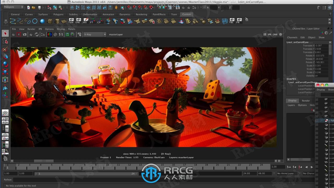Screen dimensions: 334x188
Task: Open the V-Ray renderer dropdown
Action: [x=95, y=34]
